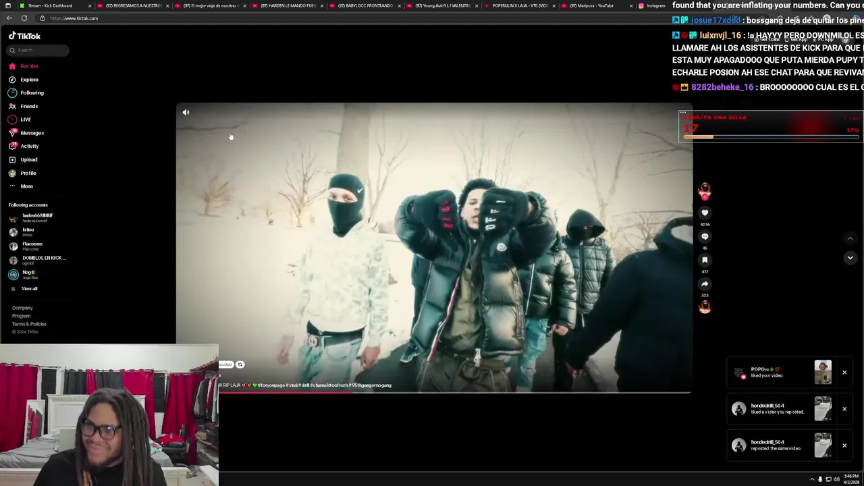Focus the TikTok search field

[x=38, y=50]
